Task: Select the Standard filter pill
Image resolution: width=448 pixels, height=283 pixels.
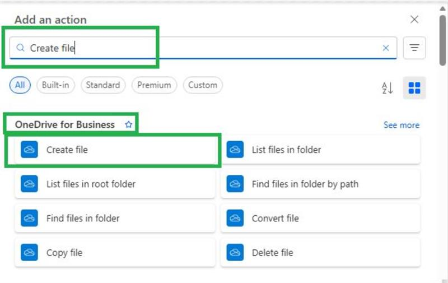Action: (103, 85)
